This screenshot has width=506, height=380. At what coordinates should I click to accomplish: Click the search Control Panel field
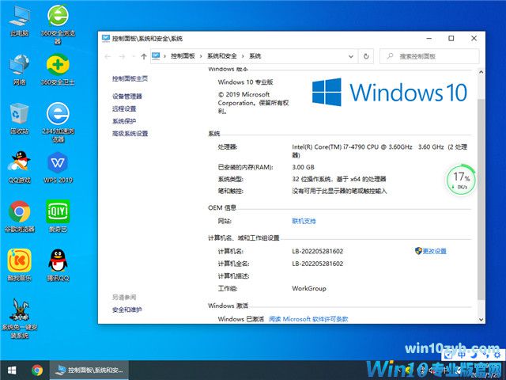click(429, 56)
